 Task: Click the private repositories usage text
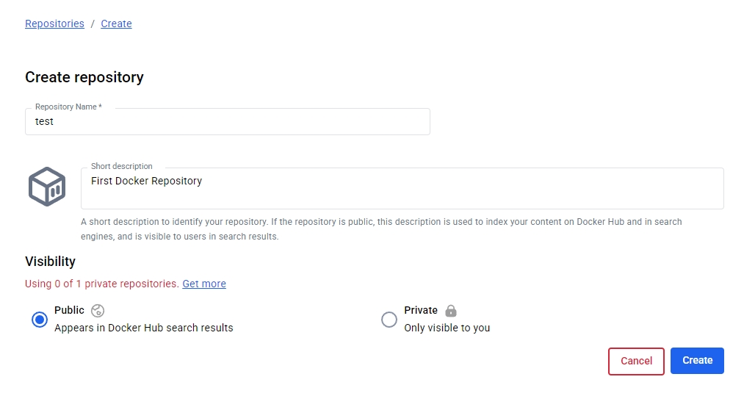pyautogui.click(x=102, y=284)
